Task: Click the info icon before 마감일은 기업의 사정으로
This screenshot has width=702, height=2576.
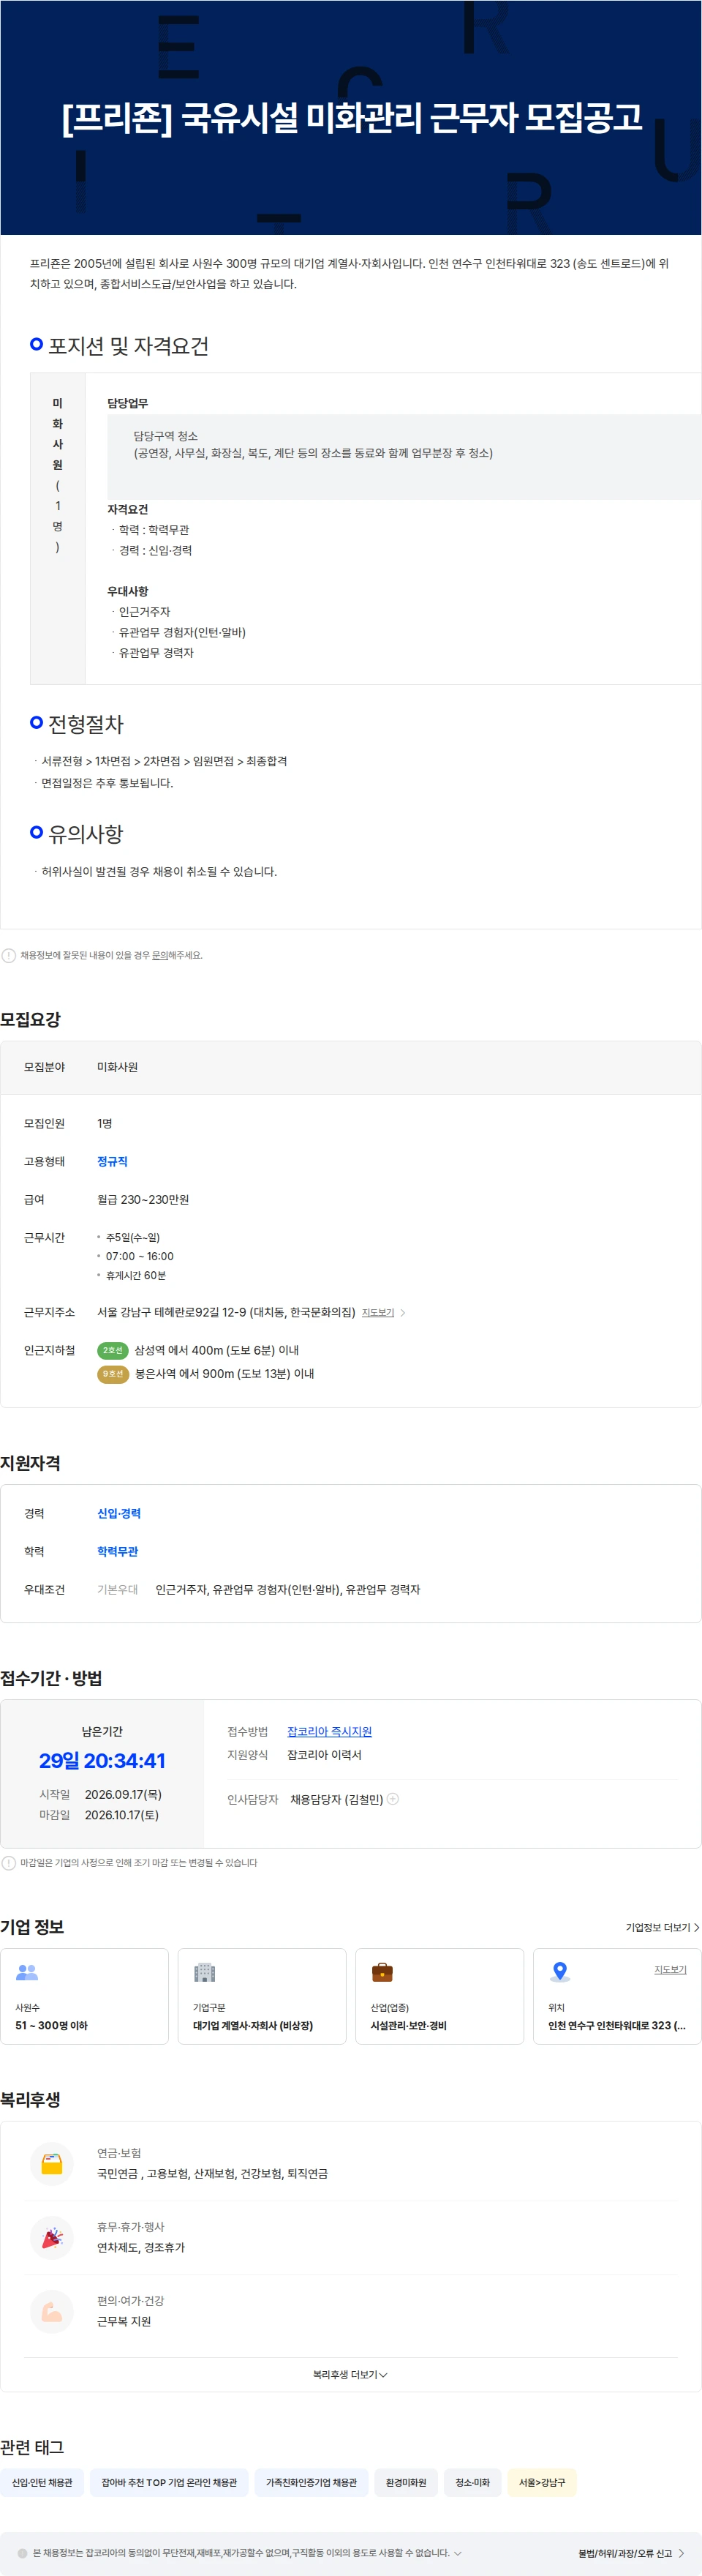Action: [9, 1862]
